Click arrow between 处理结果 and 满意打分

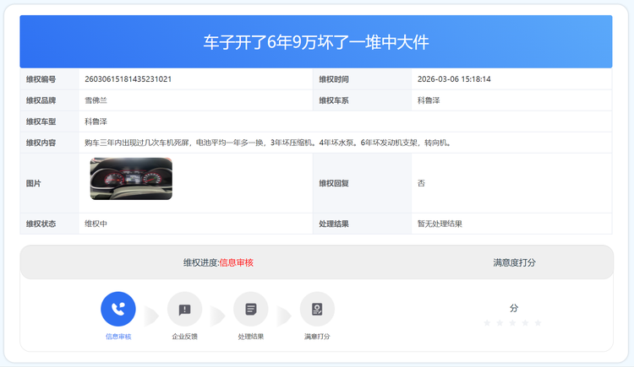pyautogui.click(x=284, y=316)
